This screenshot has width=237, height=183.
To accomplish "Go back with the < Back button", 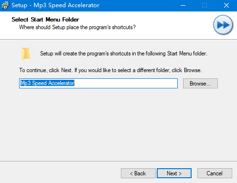I will [x=138, y=173].
